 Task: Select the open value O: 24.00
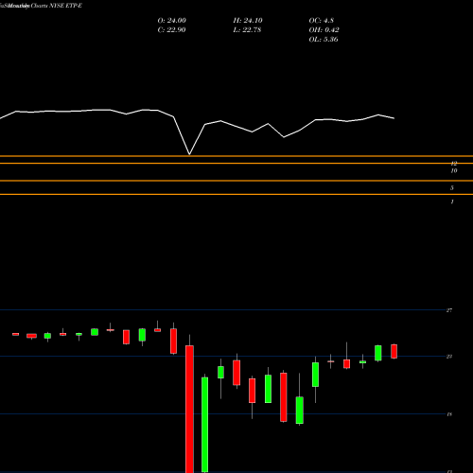(172, 21)
